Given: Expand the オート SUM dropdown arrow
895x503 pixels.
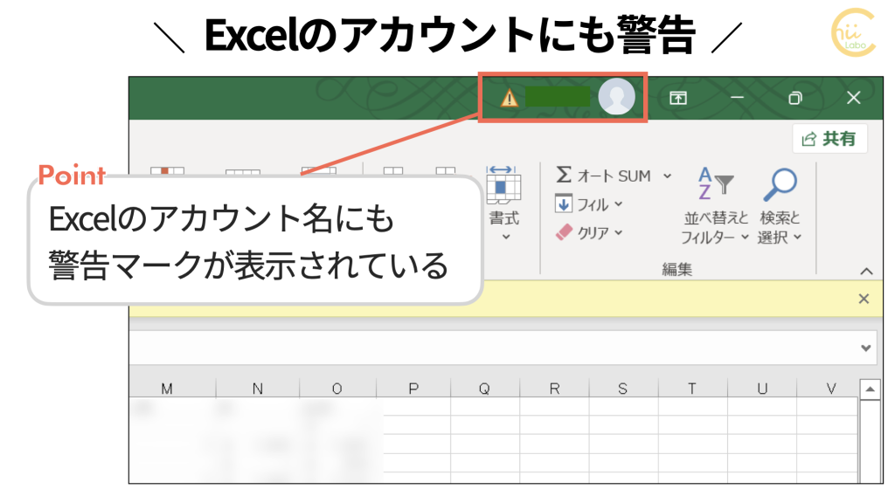Looking at the screenshot, I should [x=667, y=176].
